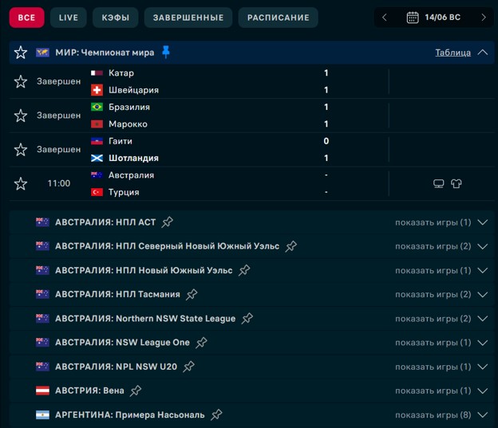Open Катар team name
Image resolution: width=498 pixels, height=428 pixels.
121,73
